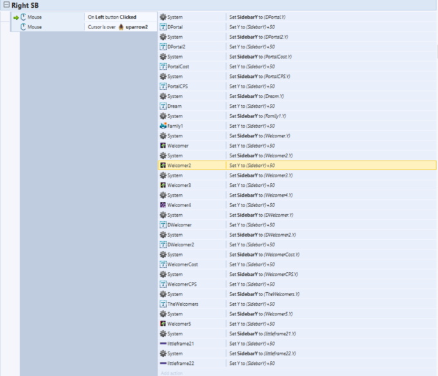
Task: Select 'Set SidebarY to (Welcomer.Y)' action
Action: (x=260, y=135)
